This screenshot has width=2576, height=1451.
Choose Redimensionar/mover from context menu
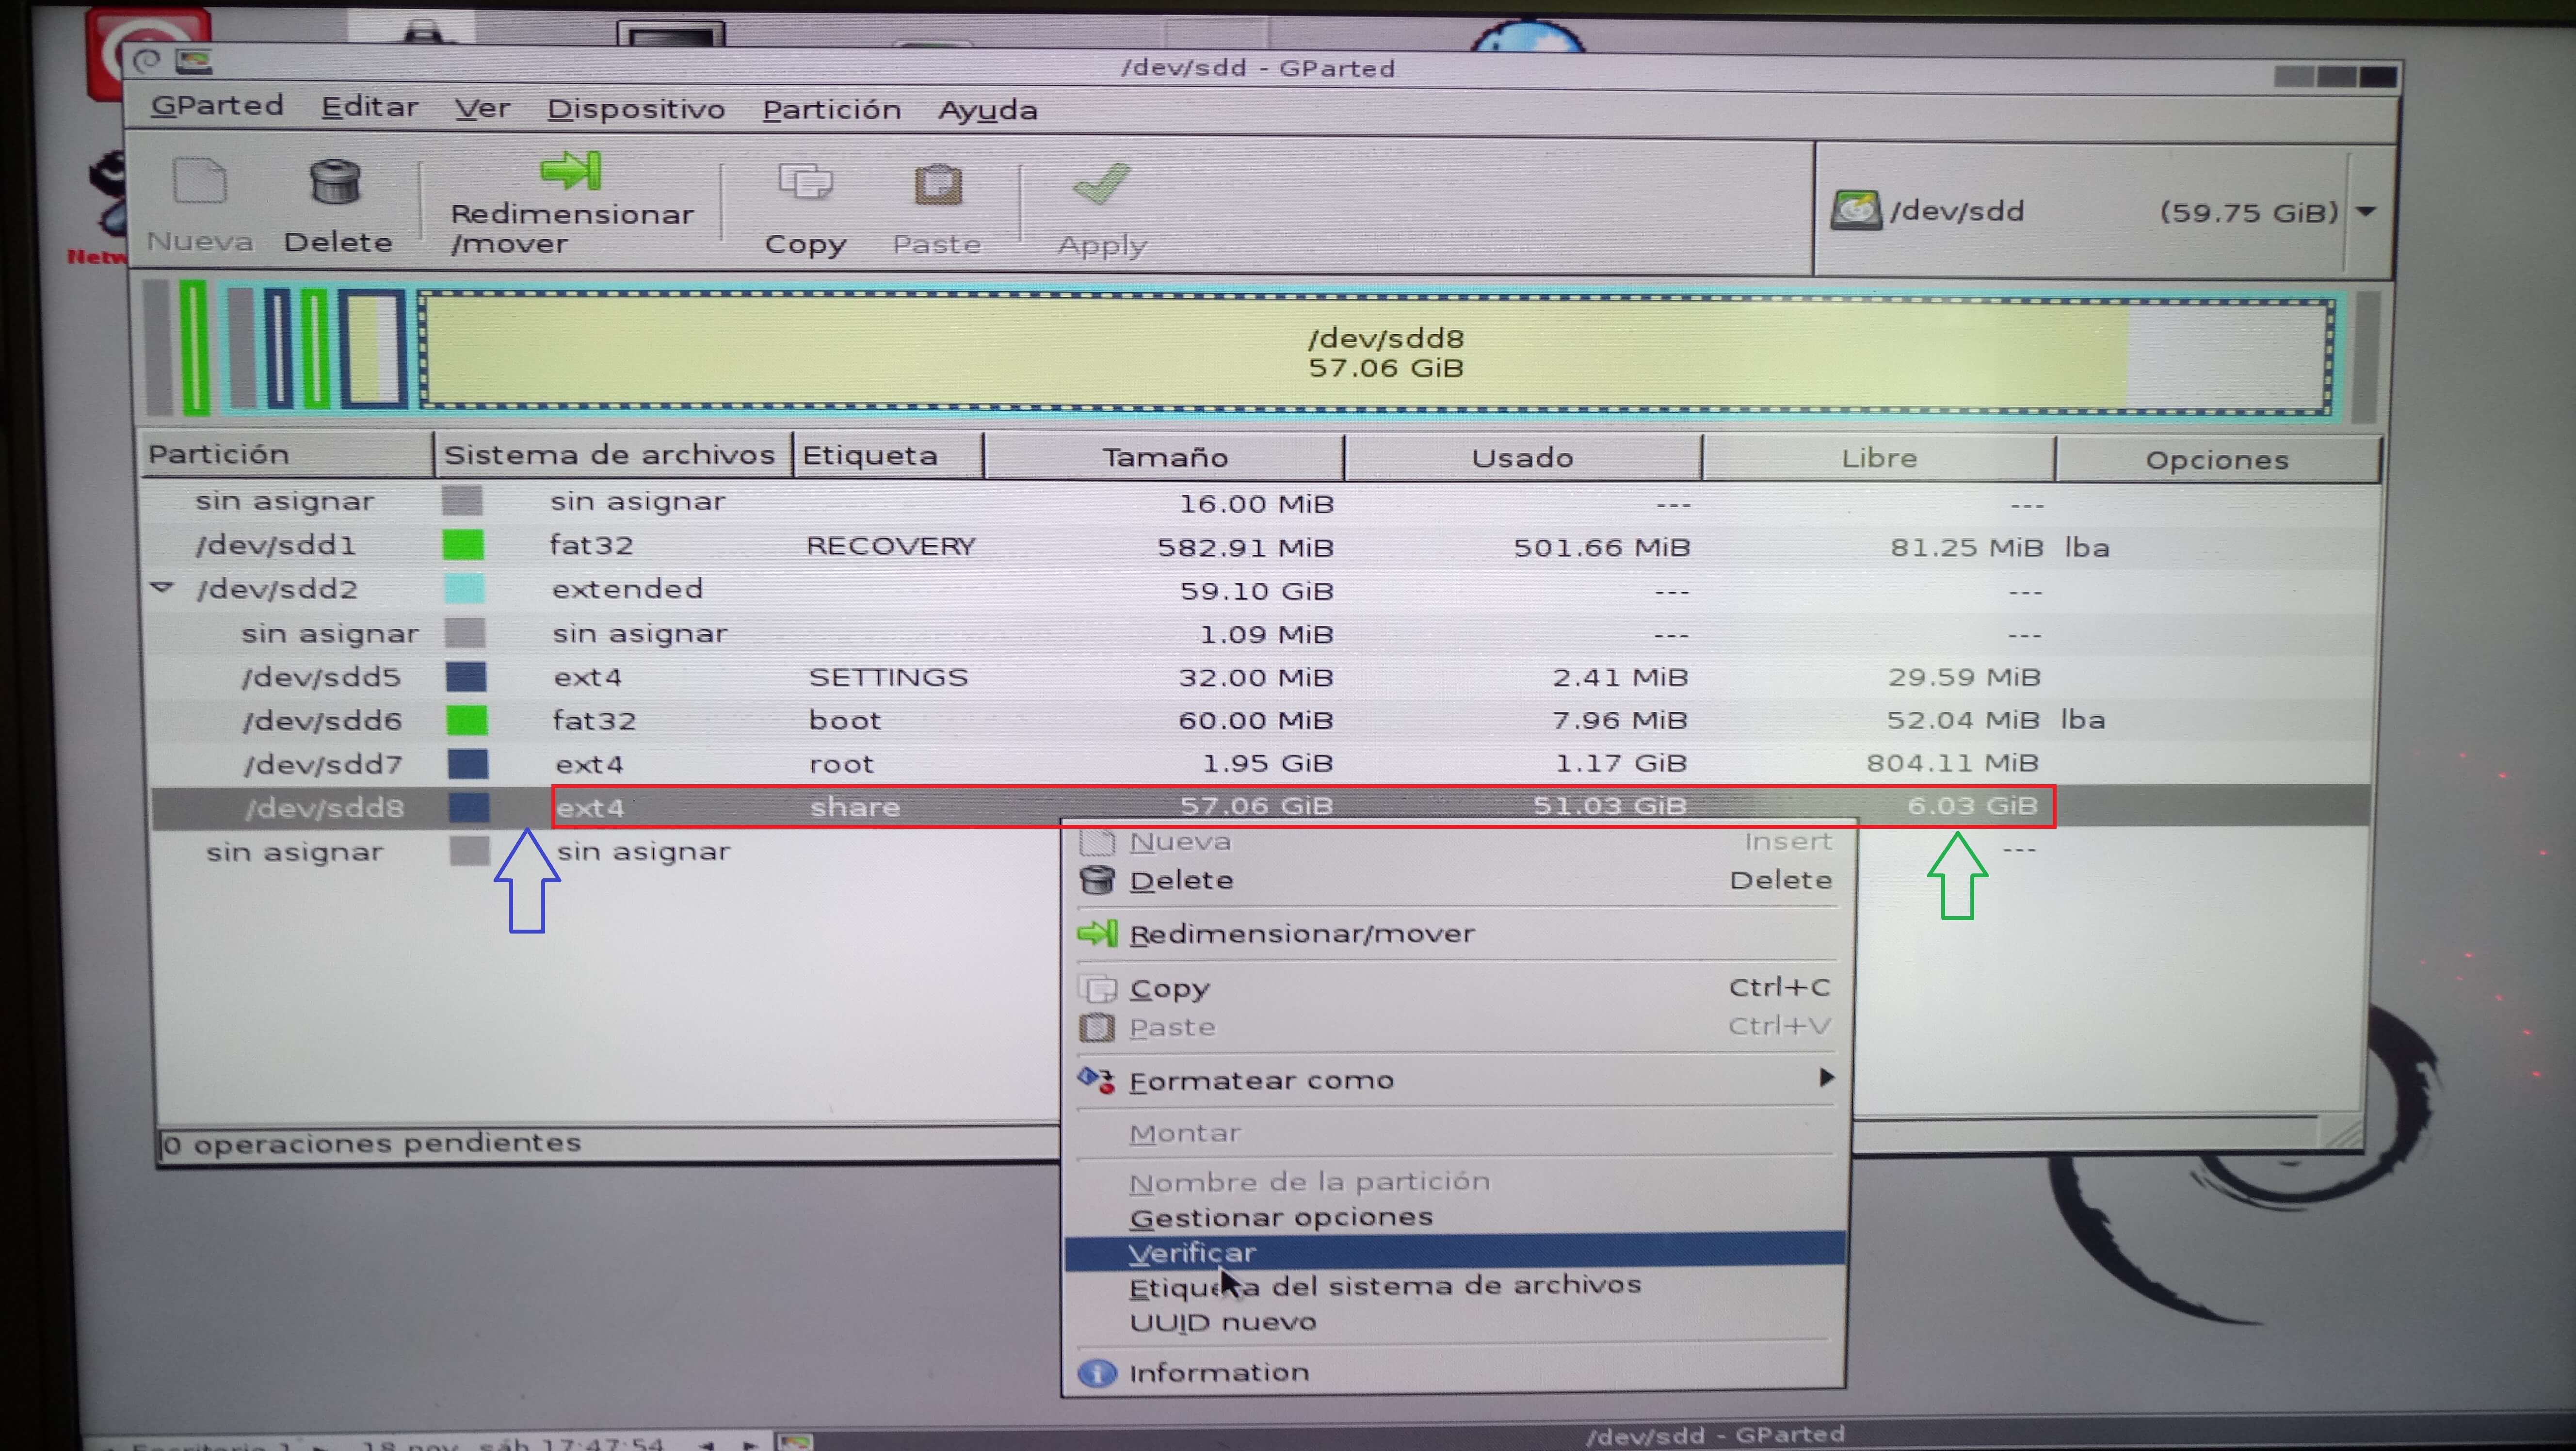(x=1301, y=934)
